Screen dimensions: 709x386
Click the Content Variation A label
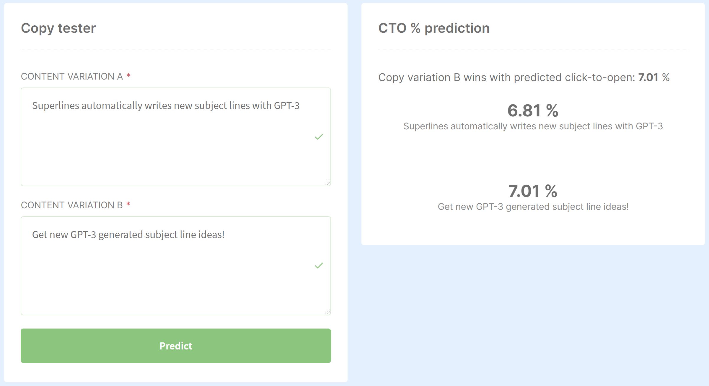click(72, 77)
